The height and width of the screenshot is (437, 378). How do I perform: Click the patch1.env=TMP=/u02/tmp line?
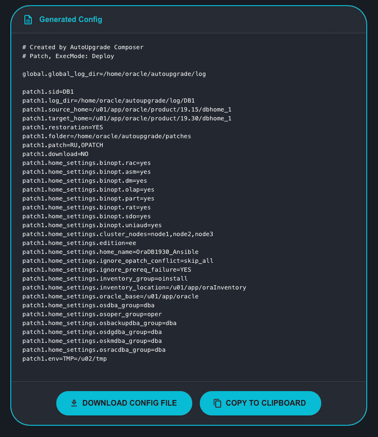click(65, 359)
